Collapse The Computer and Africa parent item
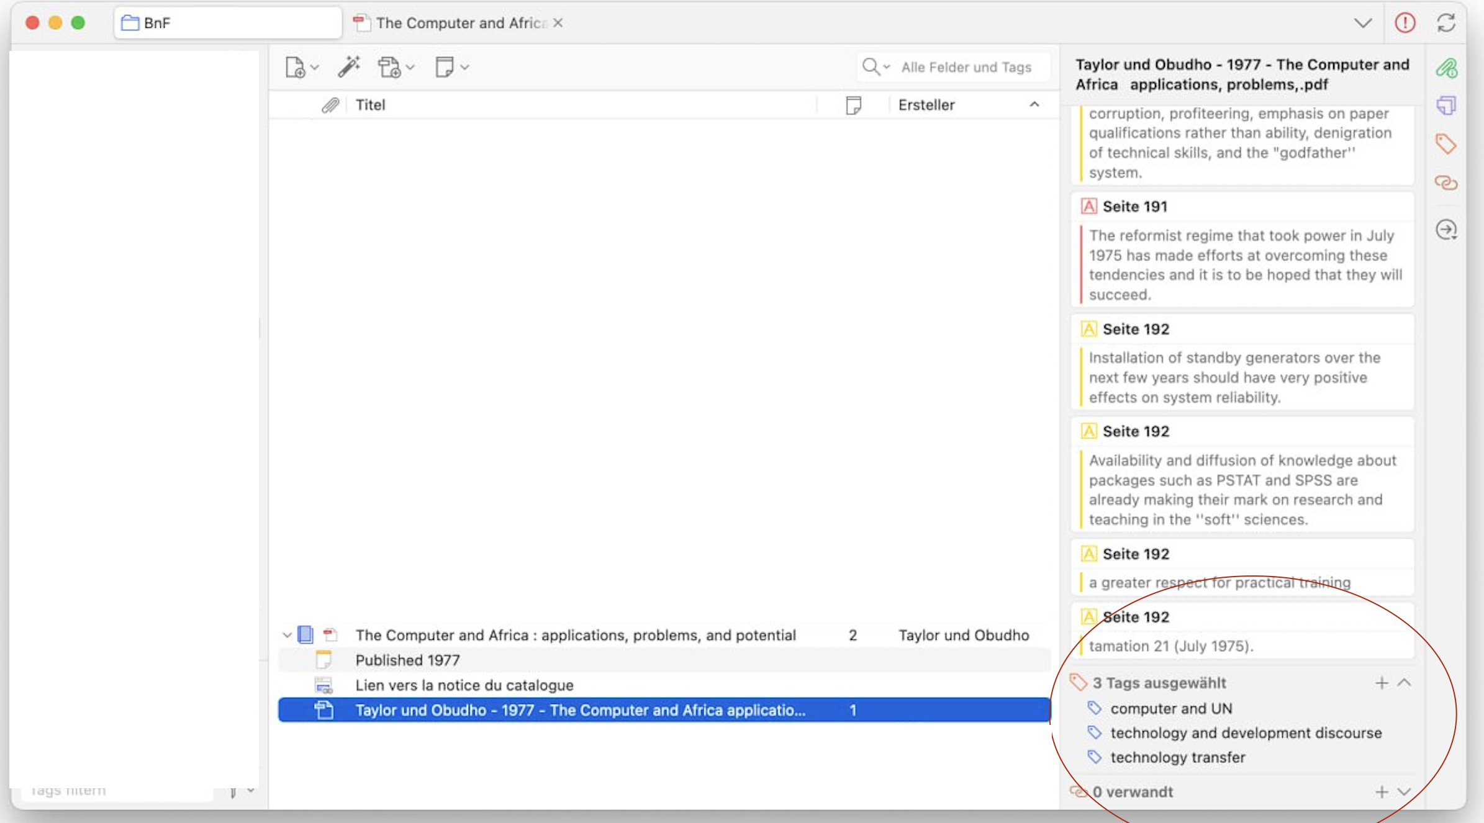Screen dimensions: 1484x823 (287, 635)
